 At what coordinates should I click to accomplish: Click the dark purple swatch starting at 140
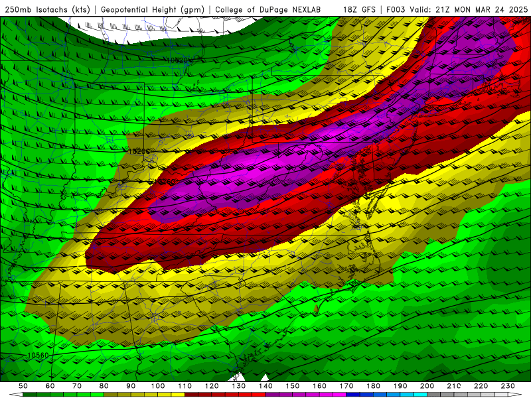[272, 395]
